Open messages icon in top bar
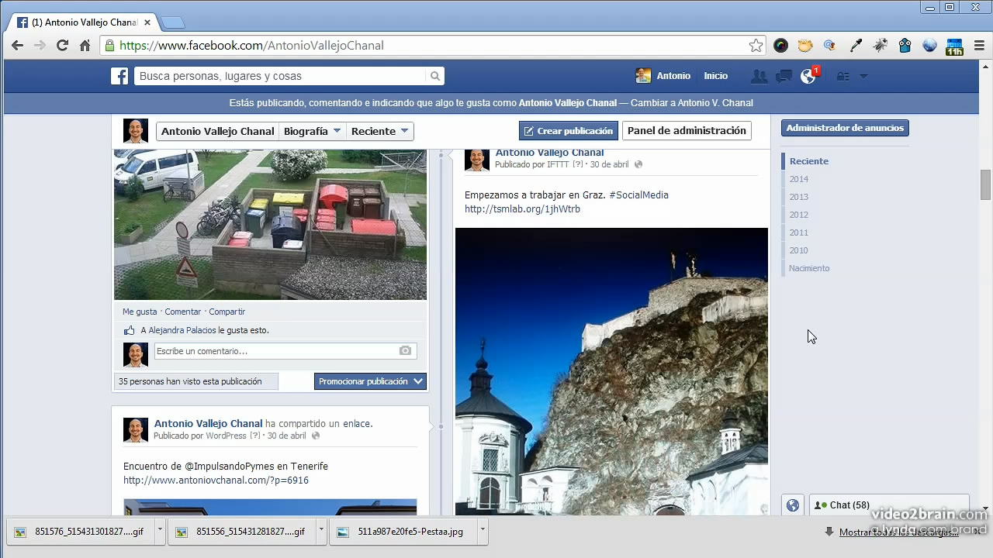Viewport: 993px width, 558px height. pyautogui.click(x=784, y=76)
